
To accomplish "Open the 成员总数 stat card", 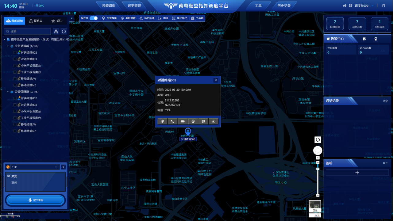I will coord(357,24).
